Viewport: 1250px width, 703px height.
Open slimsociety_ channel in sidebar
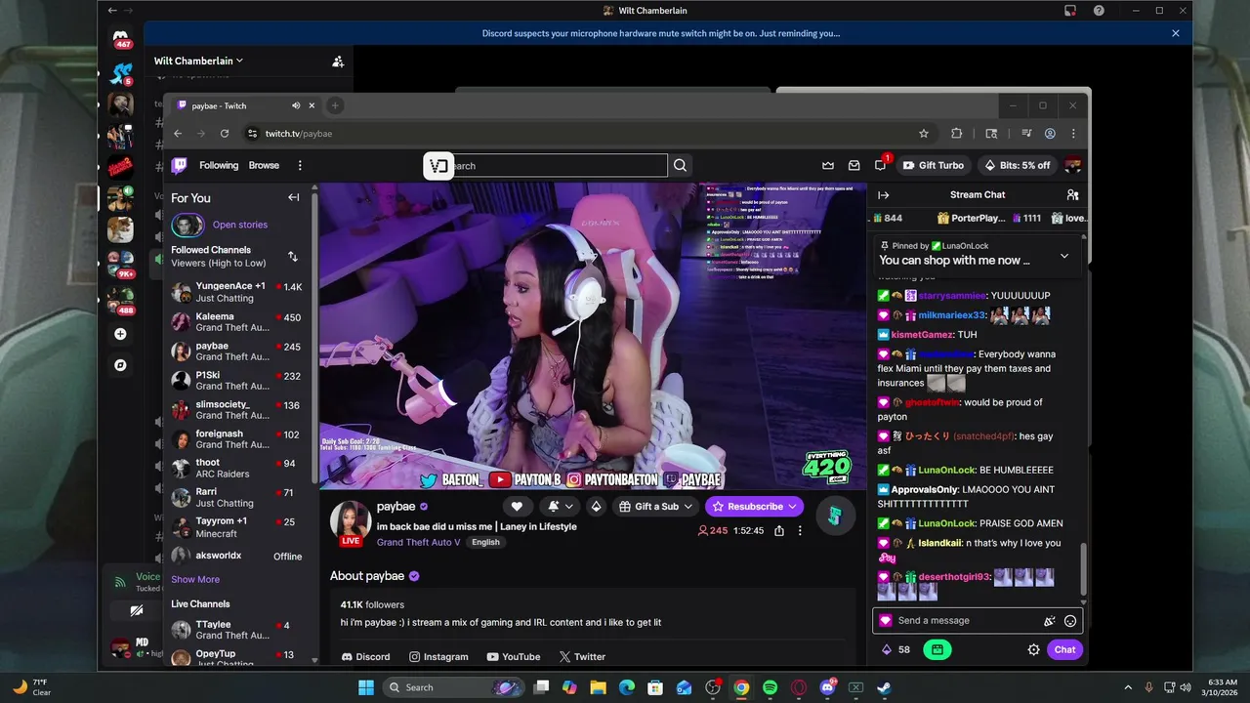238,409
